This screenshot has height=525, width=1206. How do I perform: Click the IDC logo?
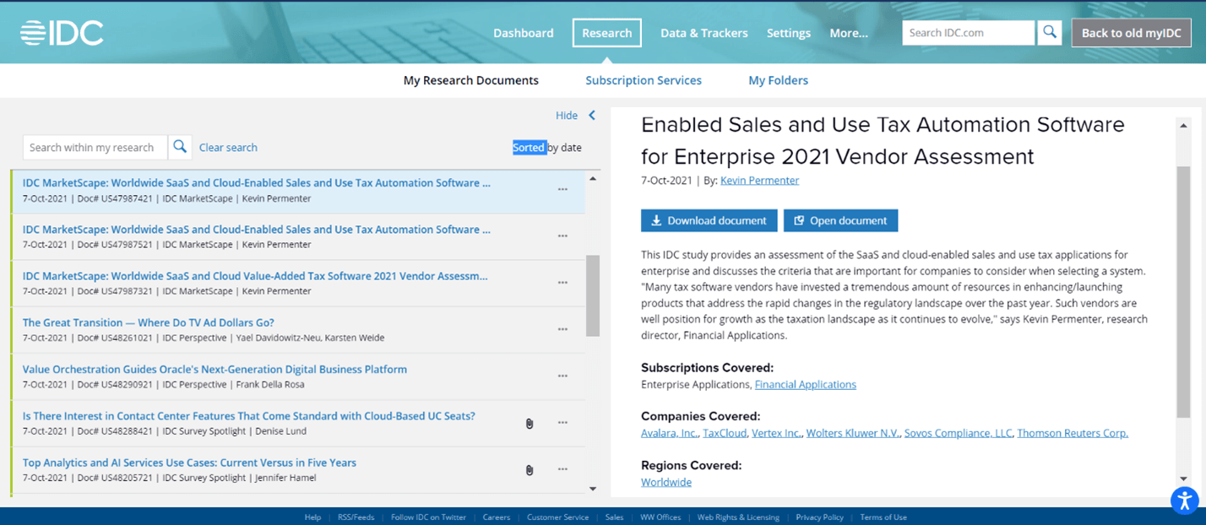coord(62,33)
